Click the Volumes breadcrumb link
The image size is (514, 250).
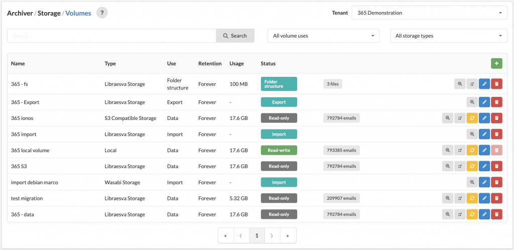point(78,14)
